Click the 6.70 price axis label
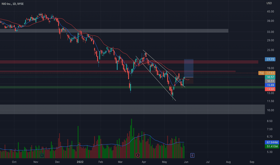The width and height of the screenshot is (280, 165). click(x=270, y=136)
